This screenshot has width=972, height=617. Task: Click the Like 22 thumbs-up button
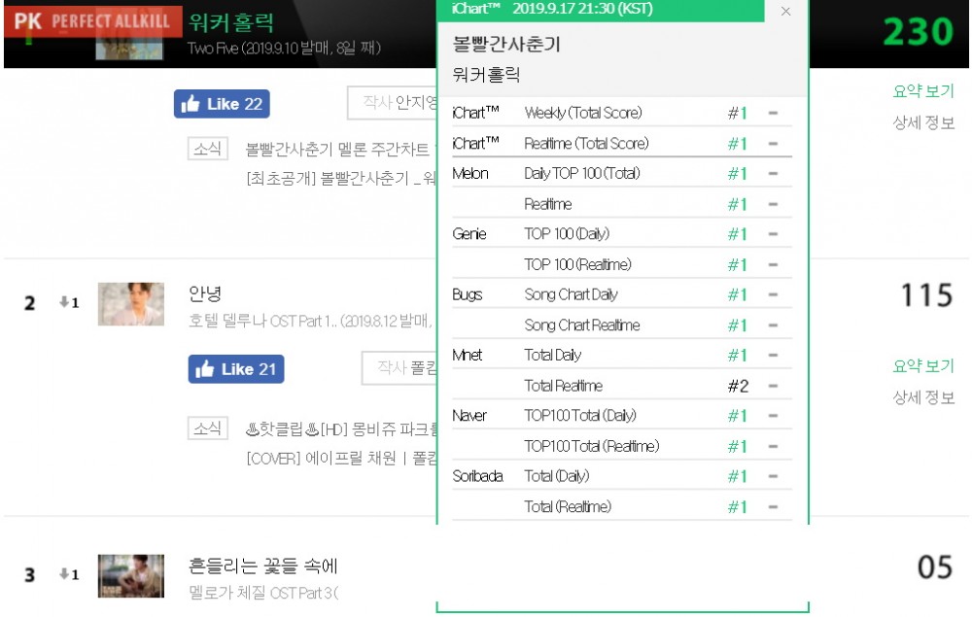222,103
